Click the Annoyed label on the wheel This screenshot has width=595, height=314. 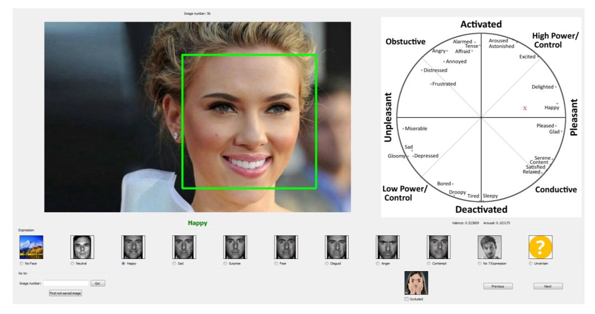[x=456, y=62]
